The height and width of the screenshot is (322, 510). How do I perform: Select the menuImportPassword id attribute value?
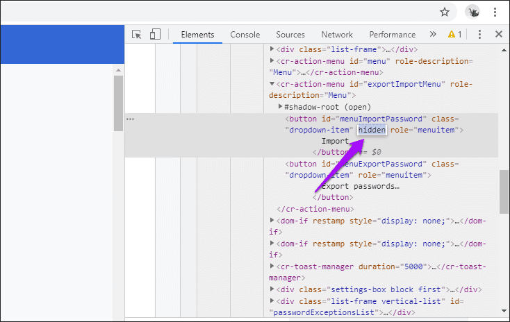pyautogui.click(x=381, y=119)
